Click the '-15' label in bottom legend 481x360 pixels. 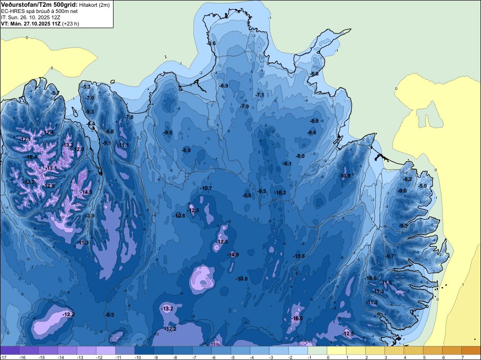pyautogui.click(x=41, y=357)
